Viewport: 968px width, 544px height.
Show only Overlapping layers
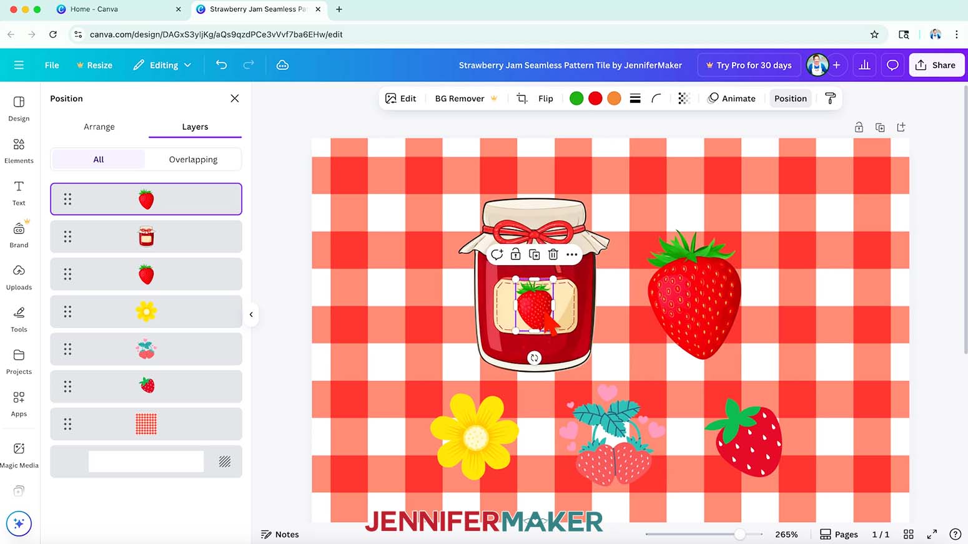click(x=194, y=159)
